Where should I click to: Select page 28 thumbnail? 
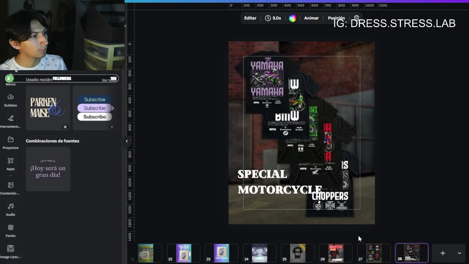(412, 253)
